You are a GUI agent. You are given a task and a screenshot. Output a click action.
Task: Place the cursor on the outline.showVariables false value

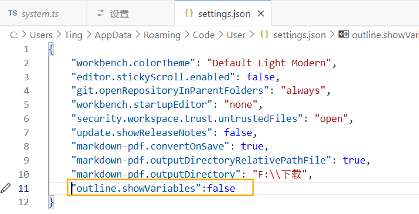click(221, 188)
